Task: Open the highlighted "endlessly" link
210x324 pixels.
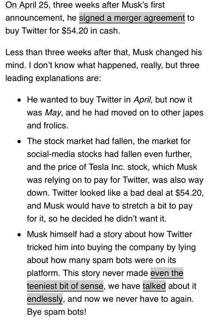Action: (45, 299)
